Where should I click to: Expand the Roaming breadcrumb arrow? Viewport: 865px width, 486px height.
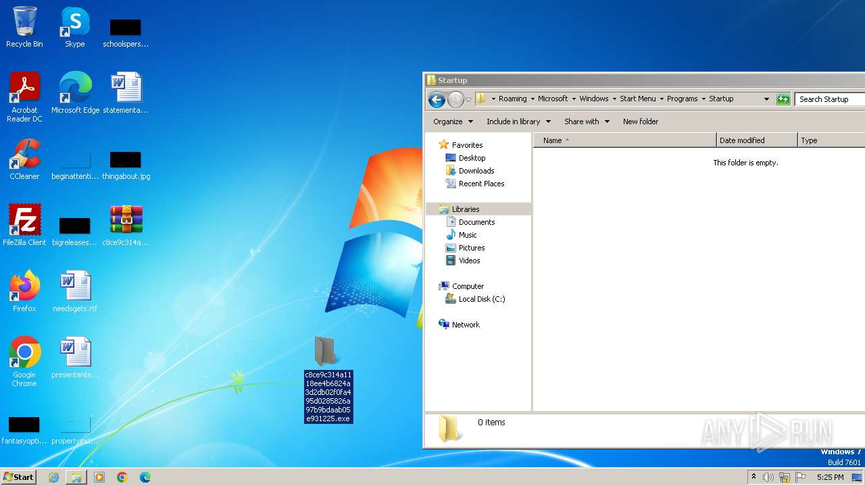click(x=533, y=99)
